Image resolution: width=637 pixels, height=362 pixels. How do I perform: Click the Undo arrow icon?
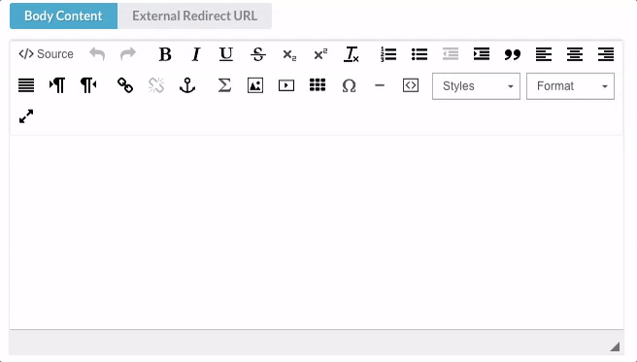(x=97, y=54)
